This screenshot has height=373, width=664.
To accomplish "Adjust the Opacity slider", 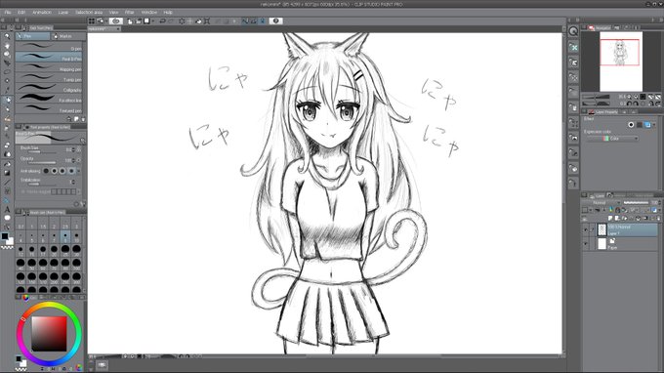I will [x=42, y=162].
